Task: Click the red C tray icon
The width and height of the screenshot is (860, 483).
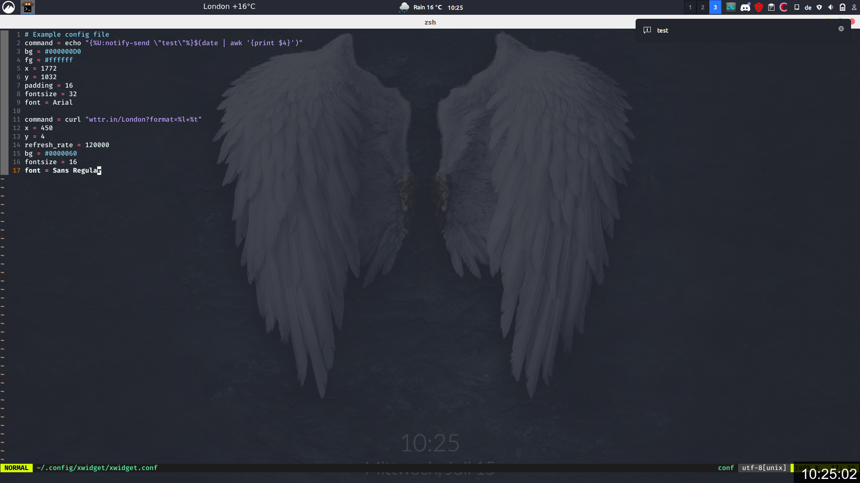Action: (x=783, y=7)
